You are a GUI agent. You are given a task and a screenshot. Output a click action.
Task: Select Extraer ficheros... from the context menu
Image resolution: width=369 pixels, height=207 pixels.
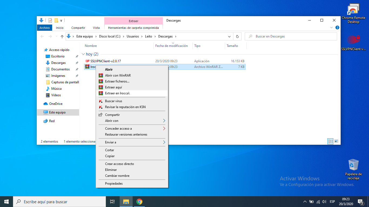(132, 81)
